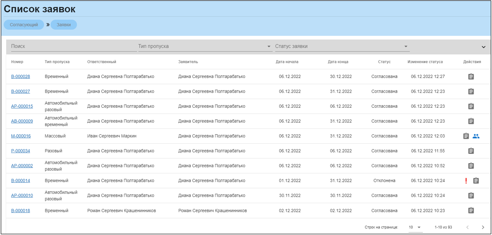Screen dimensions: 492x235
Task: Open the Тип пропуска dropdown filter
Action: pos(204,47)
